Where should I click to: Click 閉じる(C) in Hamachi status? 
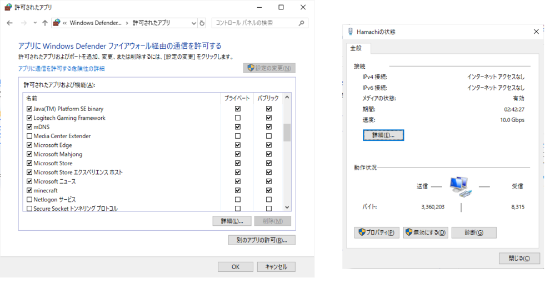click(x=519, y=258)
